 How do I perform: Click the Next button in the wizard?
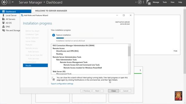coord(98,91)
